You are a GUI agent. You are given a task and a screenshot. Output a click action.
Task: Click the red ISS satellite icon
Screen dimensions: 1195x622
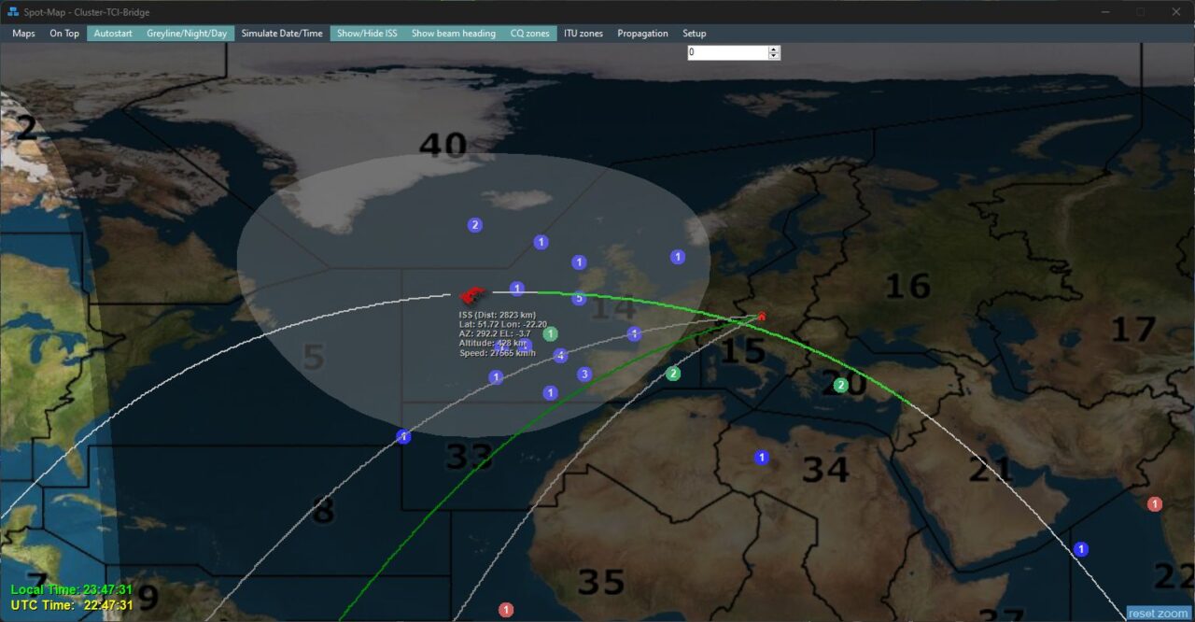[473, 293]
